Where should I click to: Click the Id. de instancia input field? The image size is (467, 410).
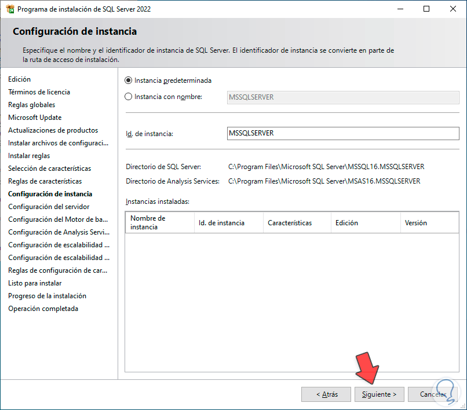[343, 133]
